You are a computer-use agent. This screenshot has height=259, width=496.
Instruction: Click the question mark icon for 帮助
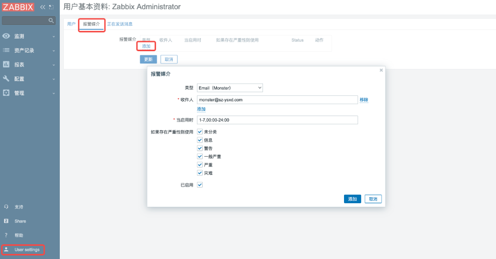click(6, 235)
